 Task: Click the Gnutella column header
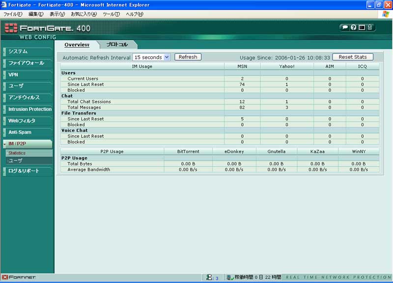point(277,152)
